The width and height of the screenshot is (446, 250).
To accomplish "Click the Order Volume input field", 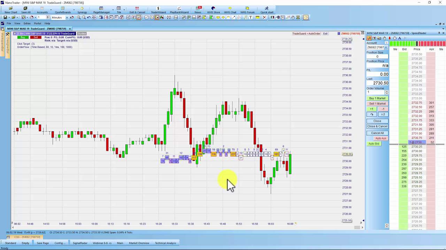I will (376, 92).
